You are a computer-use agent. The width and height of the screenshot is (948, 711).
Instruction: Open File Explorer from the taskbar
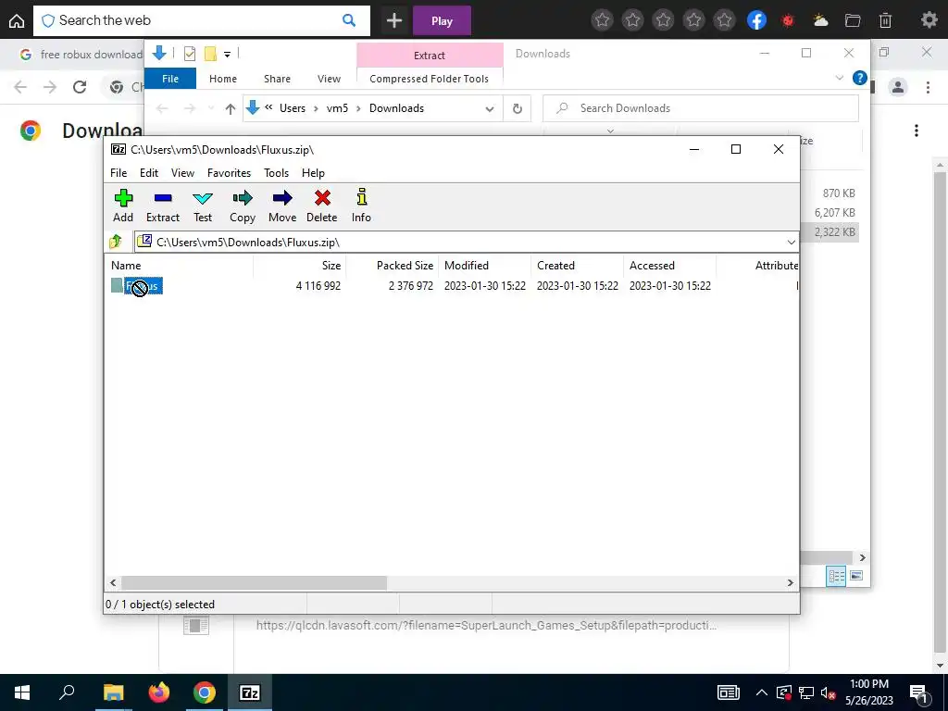(x=114, y=692)
